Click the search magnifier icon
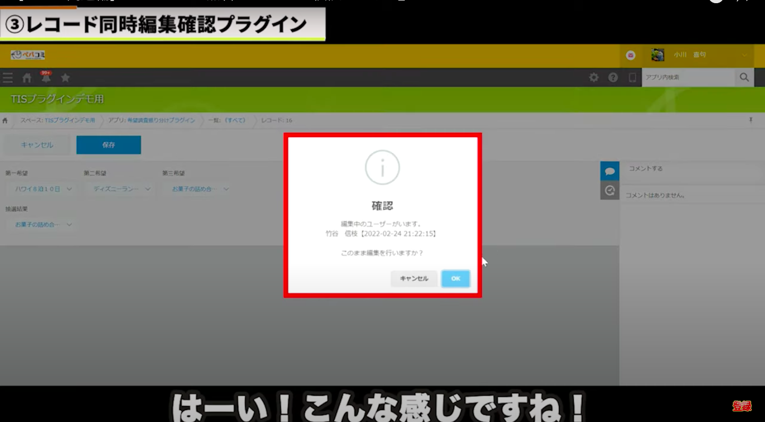This screenshot has height=422, width=765. 744,77
